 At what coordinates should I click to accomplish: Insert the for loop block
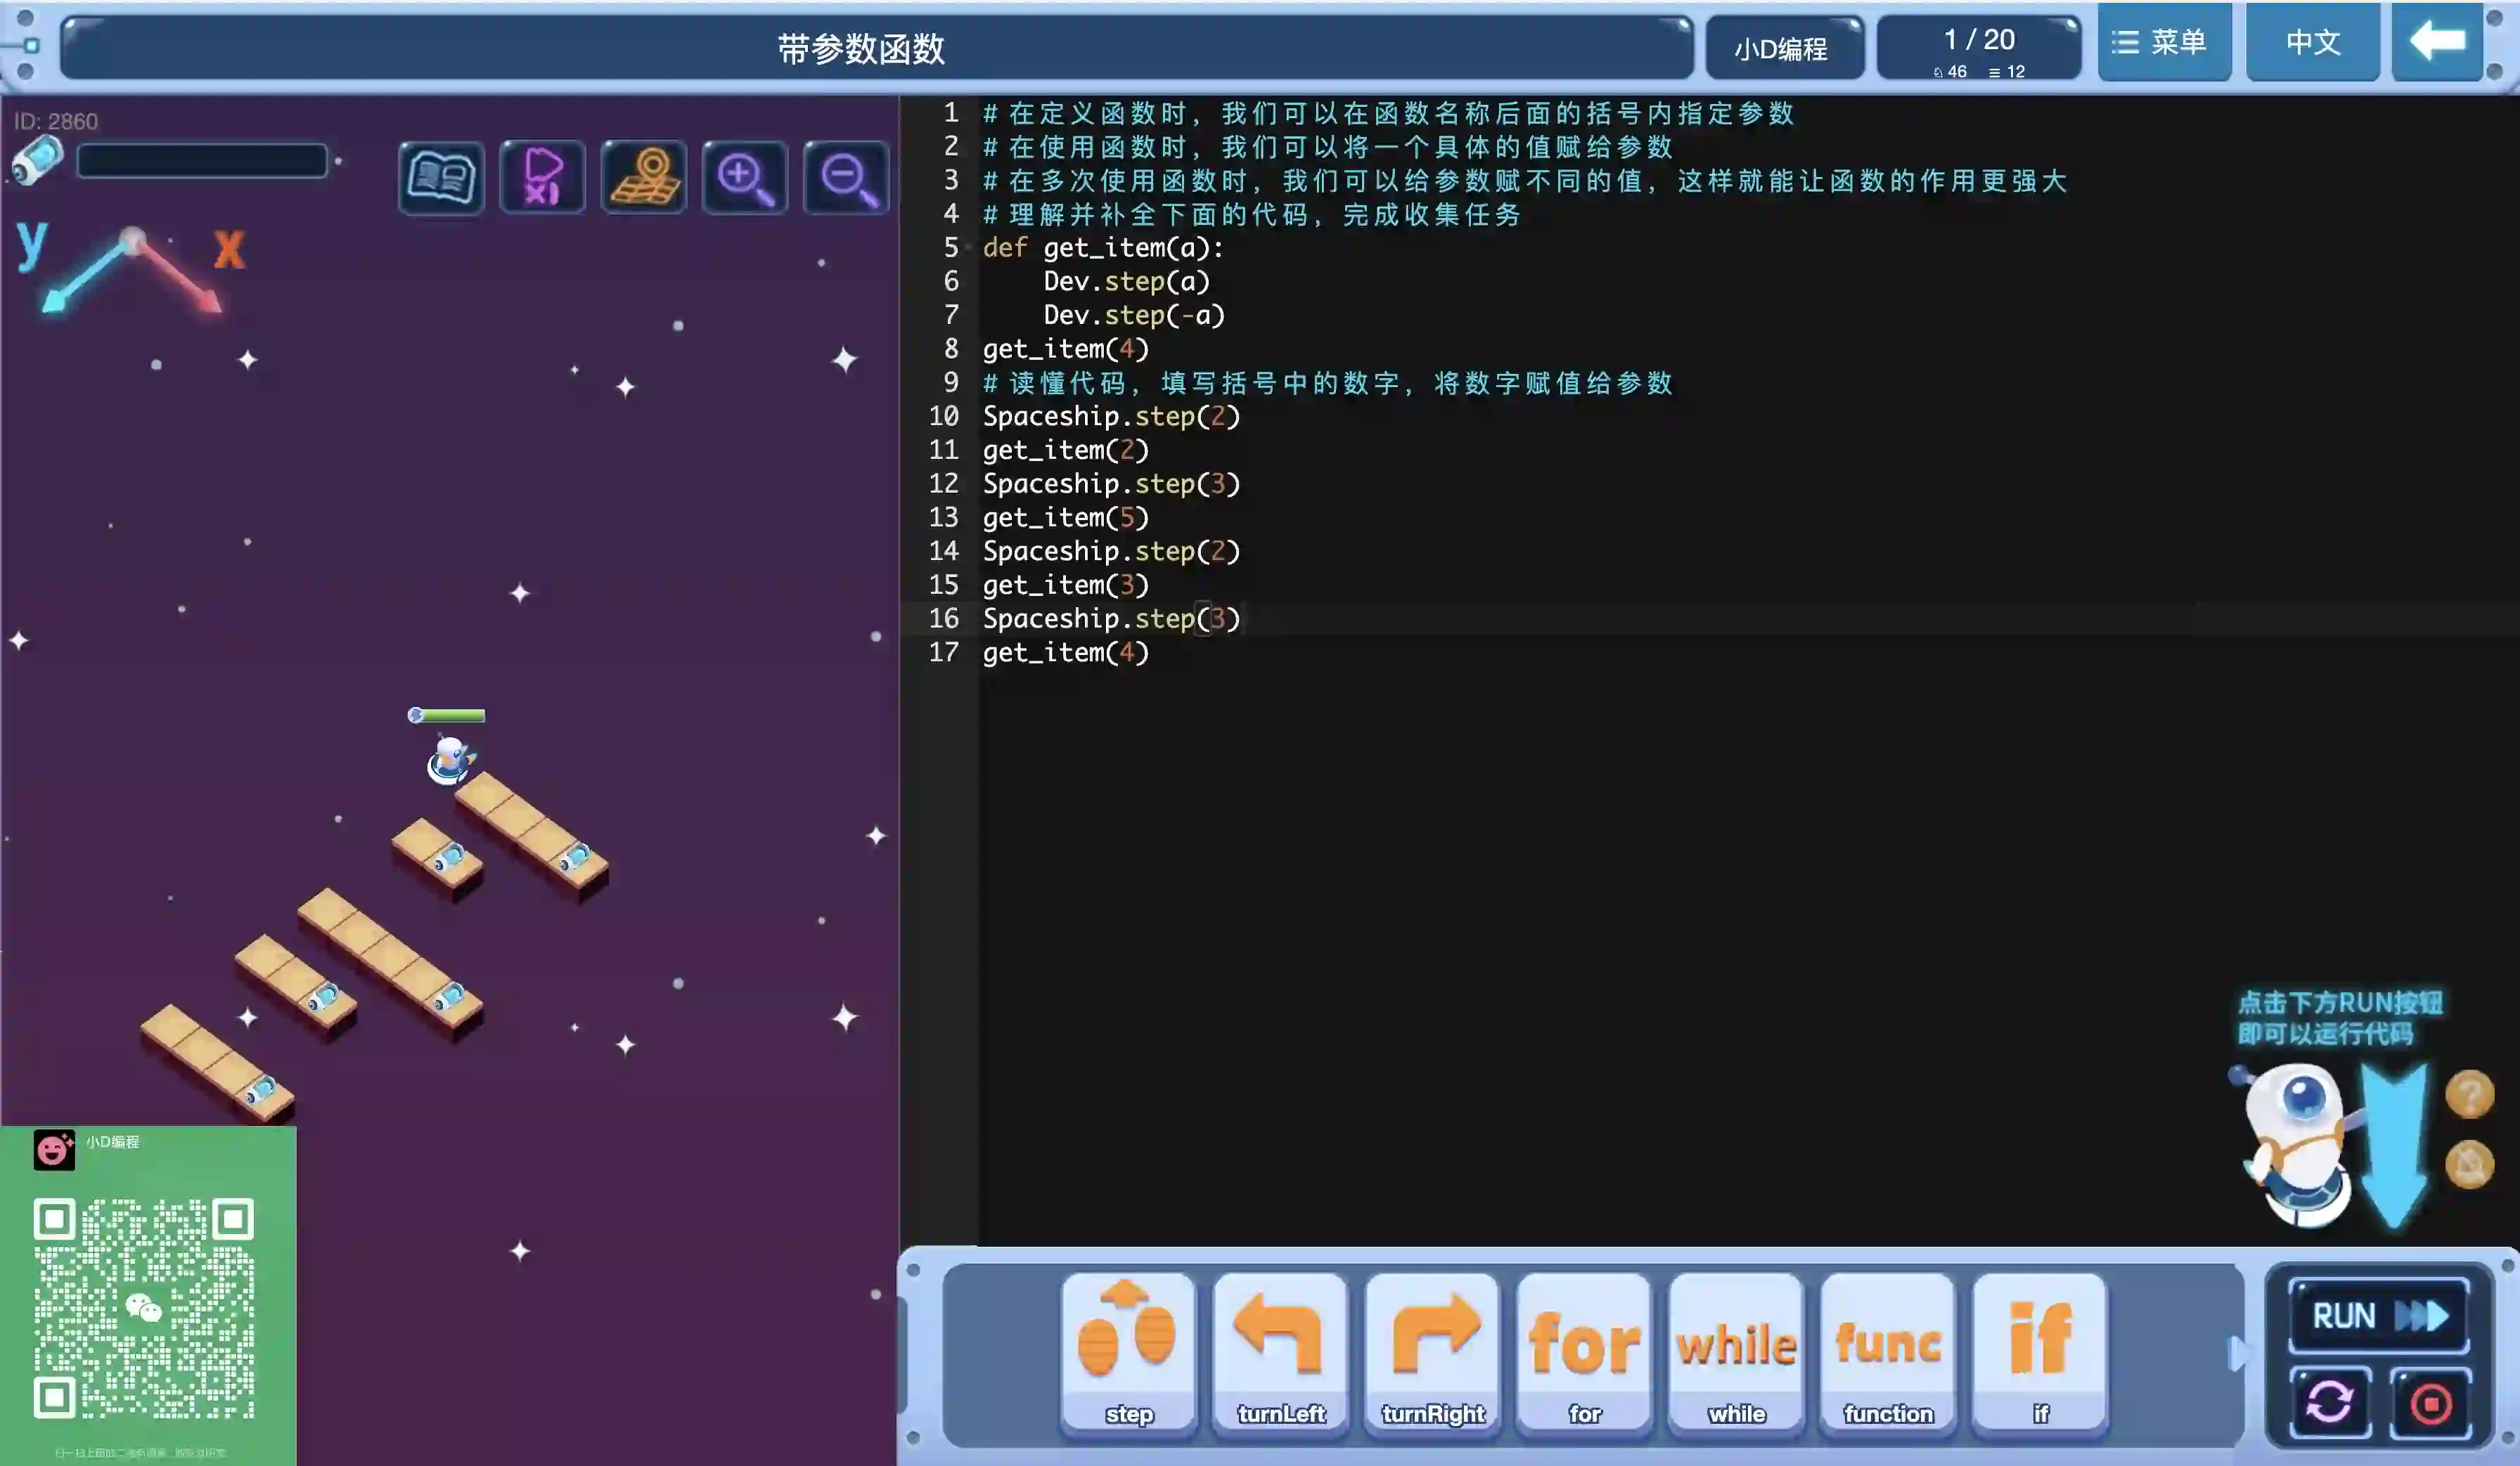(1585, 1350)
